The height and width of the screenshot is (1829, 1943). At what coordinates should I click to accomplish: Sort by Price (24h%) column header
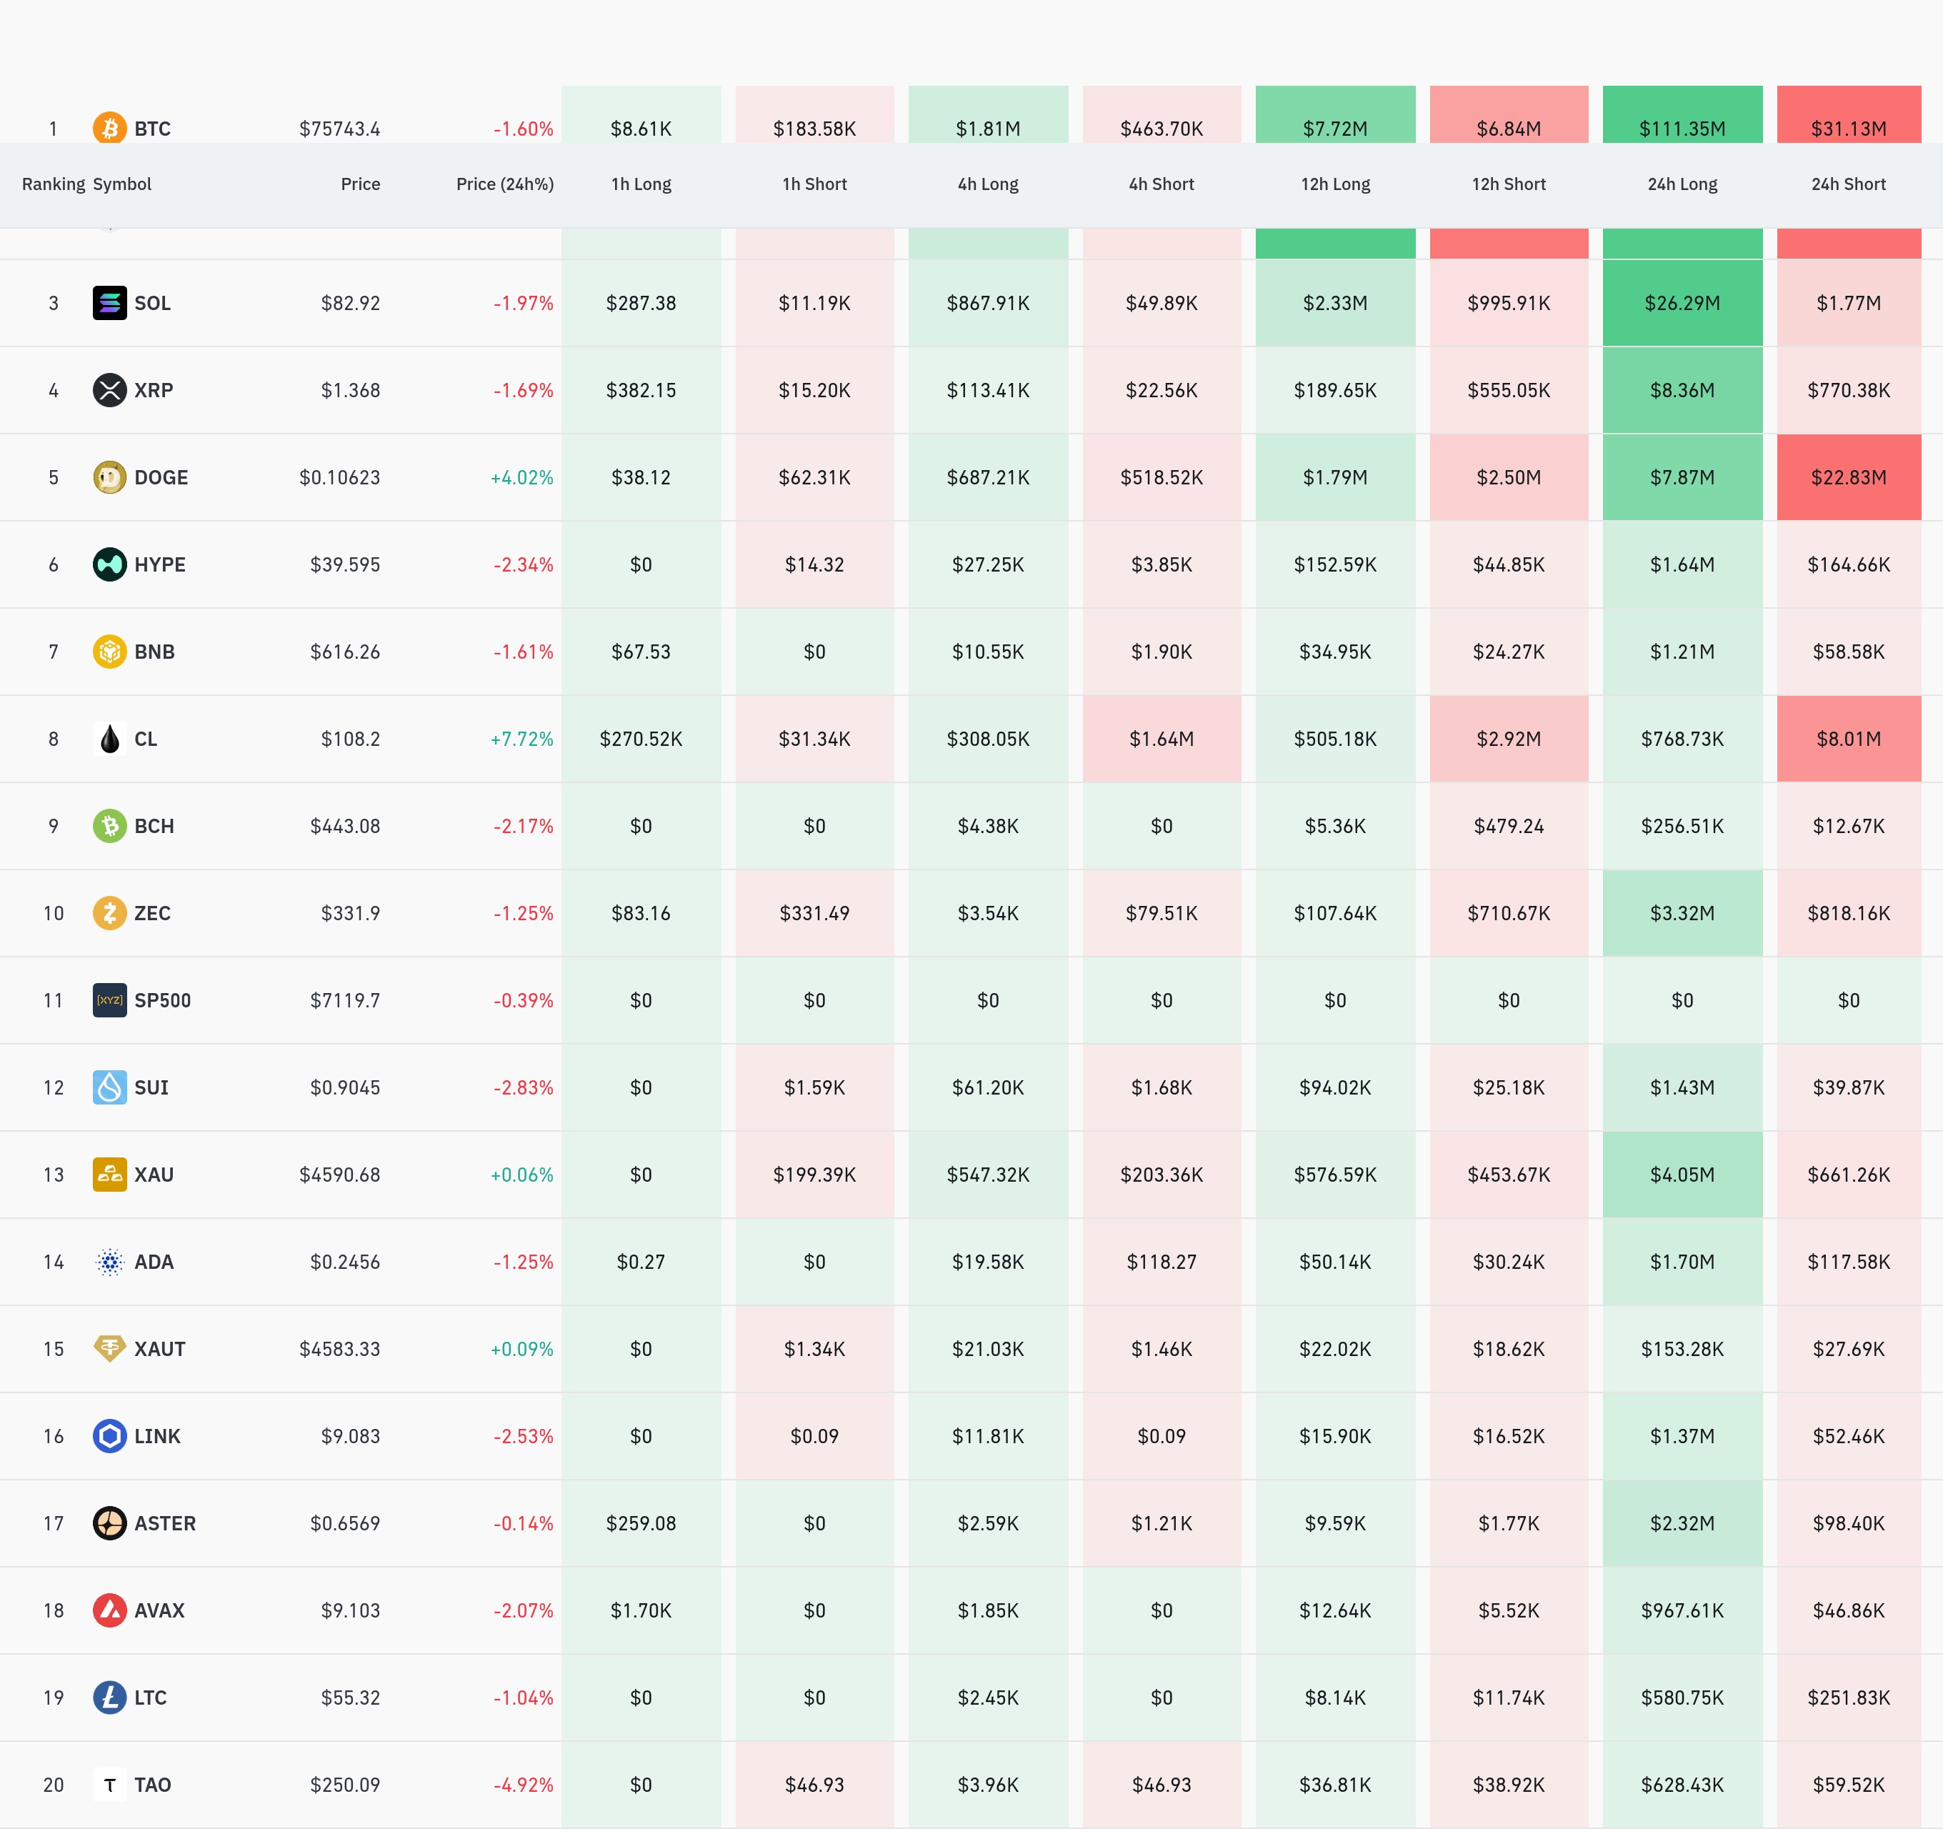(x=504, y=184)
